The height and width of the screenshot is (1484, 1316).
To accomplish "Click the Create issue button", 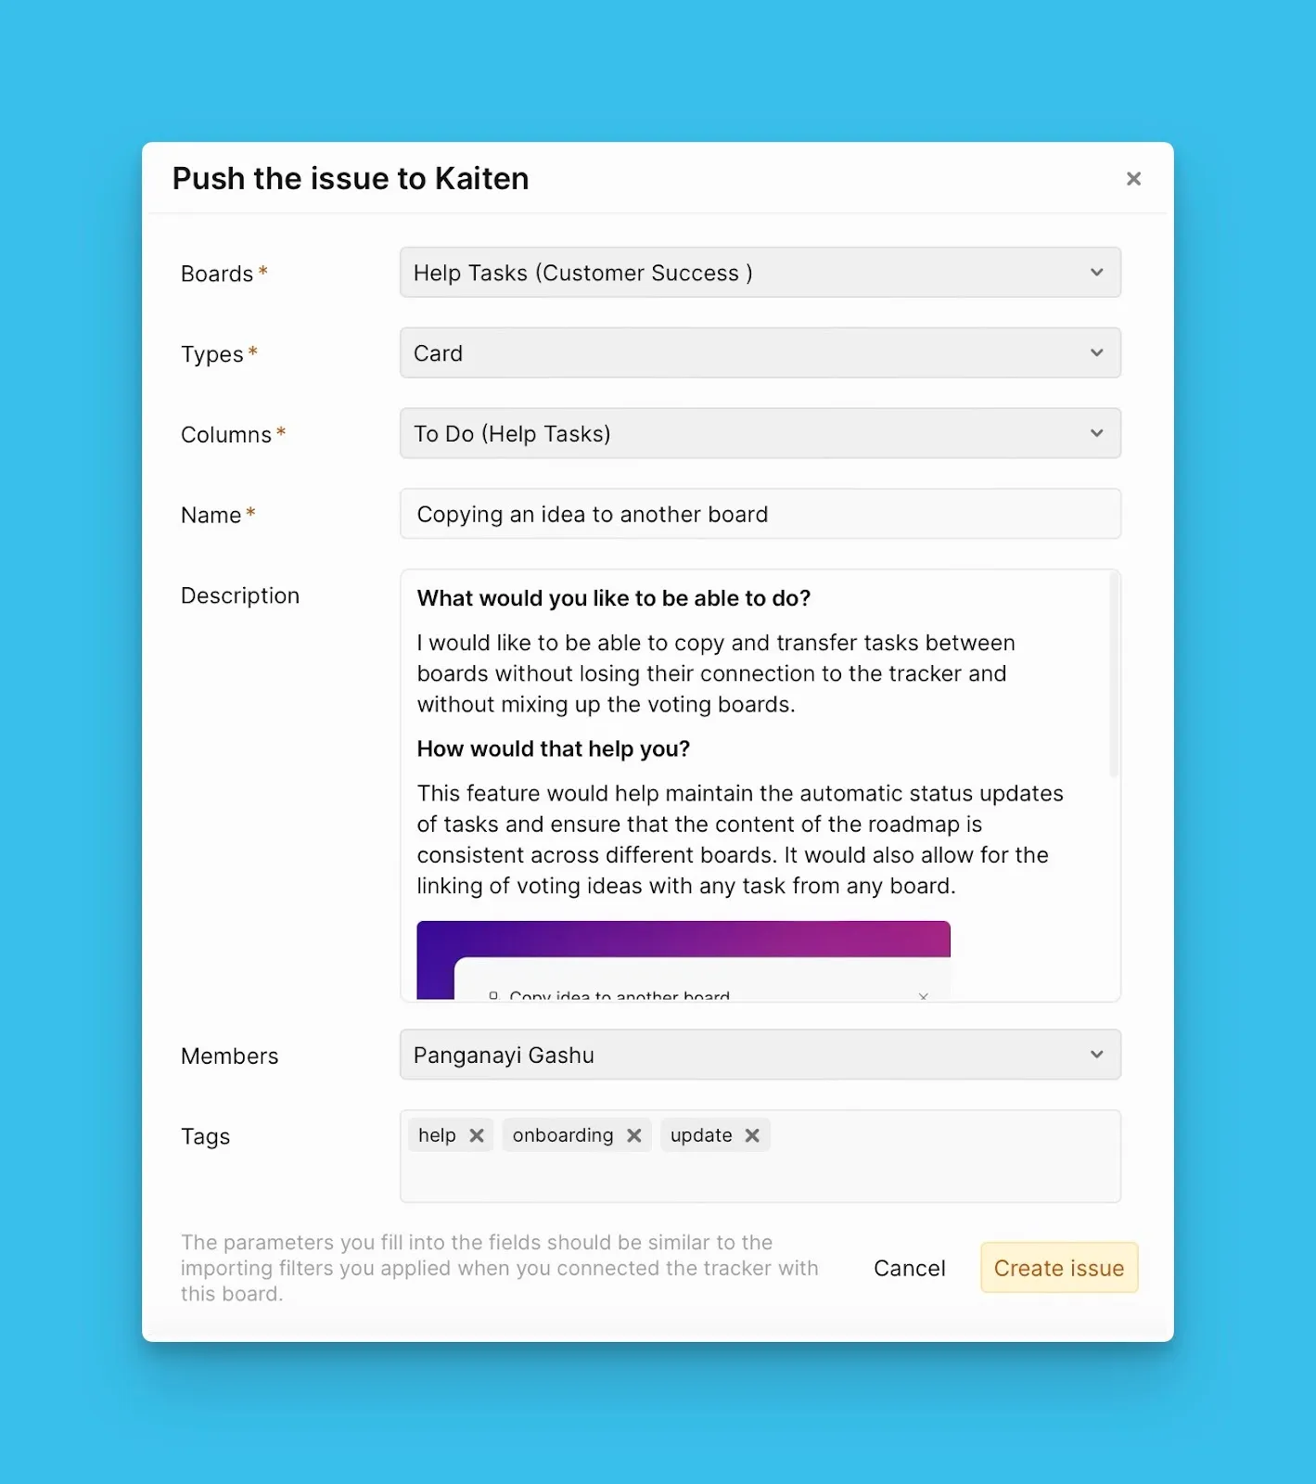I will coord(1059,1268).
